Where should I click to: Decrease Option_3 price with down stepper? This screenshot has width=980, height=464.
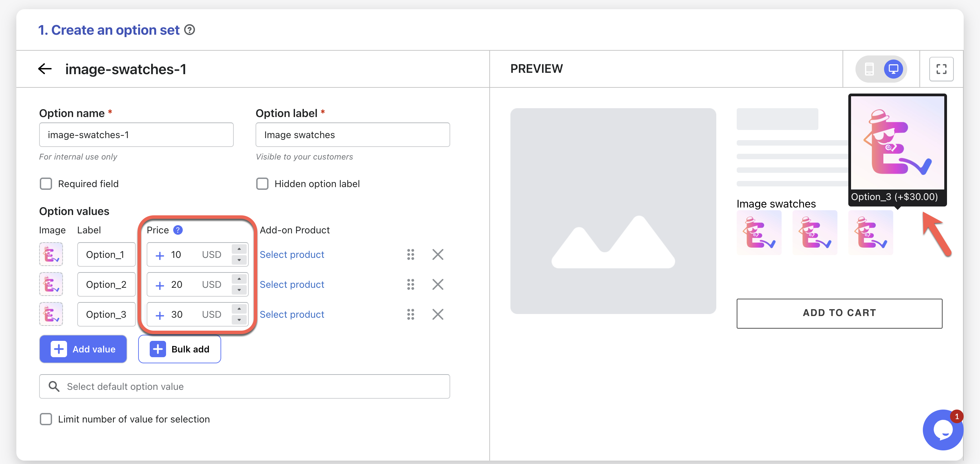tap(239, 320)
